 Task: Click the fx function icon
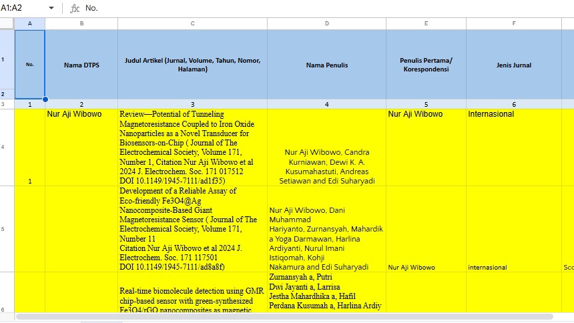(x=75, y=9)
